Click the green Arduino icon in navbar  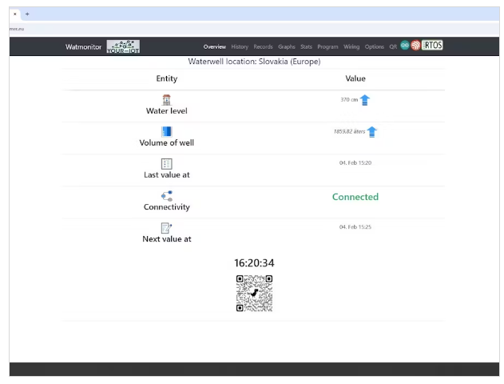(x=405, y=46)
